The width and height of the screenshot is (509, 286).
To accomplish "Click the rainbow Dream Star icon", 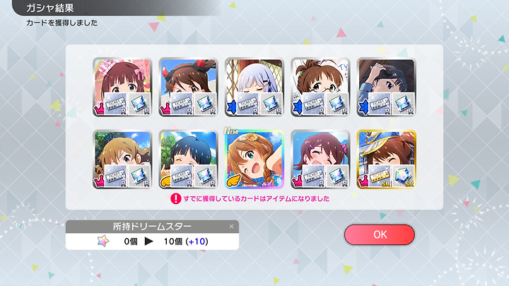I will pos(103,242).
